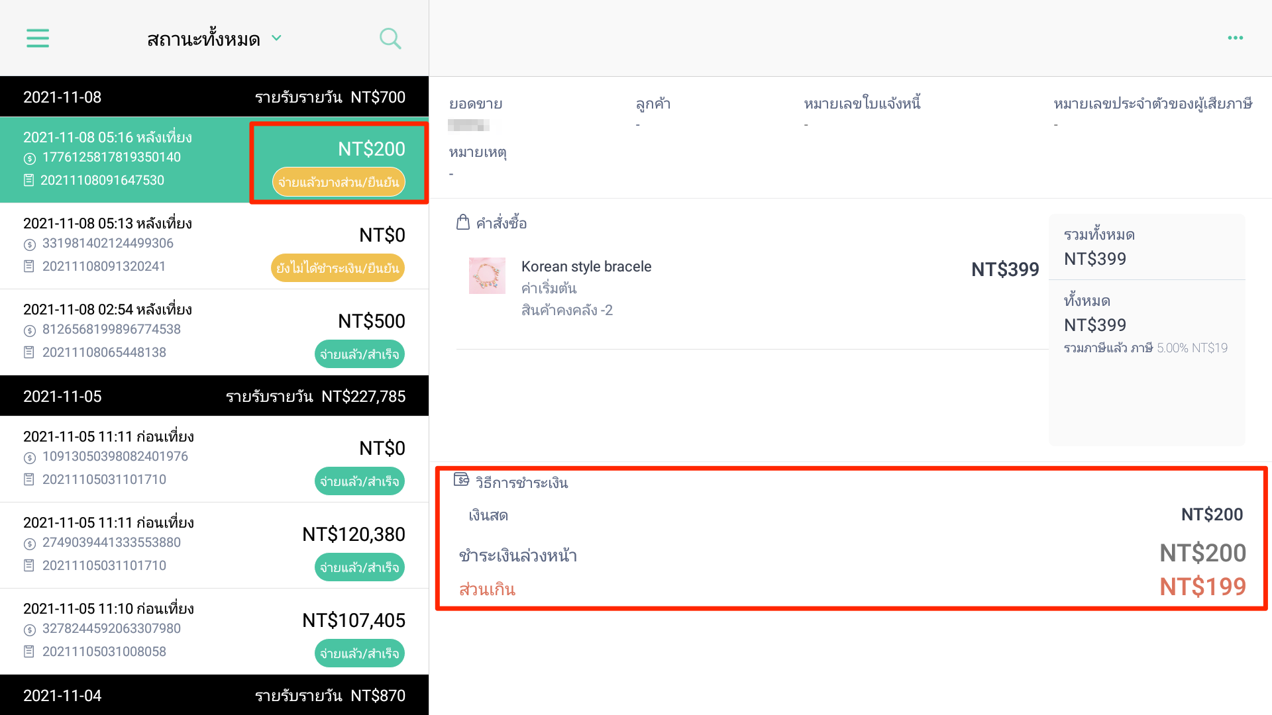Click receipt icon beside 20211105031008058

[x=29, y=651]
